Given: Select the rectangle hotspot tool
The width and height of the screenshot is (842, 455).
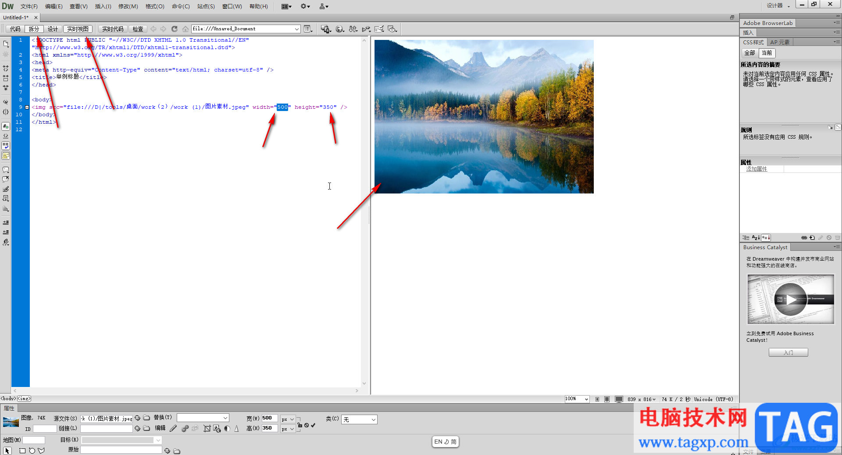Looking at the screenshot, I should point(22,451).
